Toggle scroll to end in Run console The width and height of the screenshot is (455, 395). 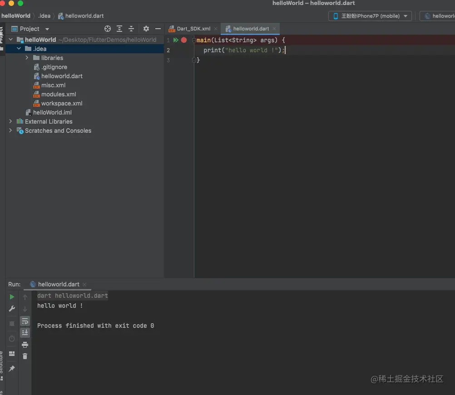[x=25, y=333]
